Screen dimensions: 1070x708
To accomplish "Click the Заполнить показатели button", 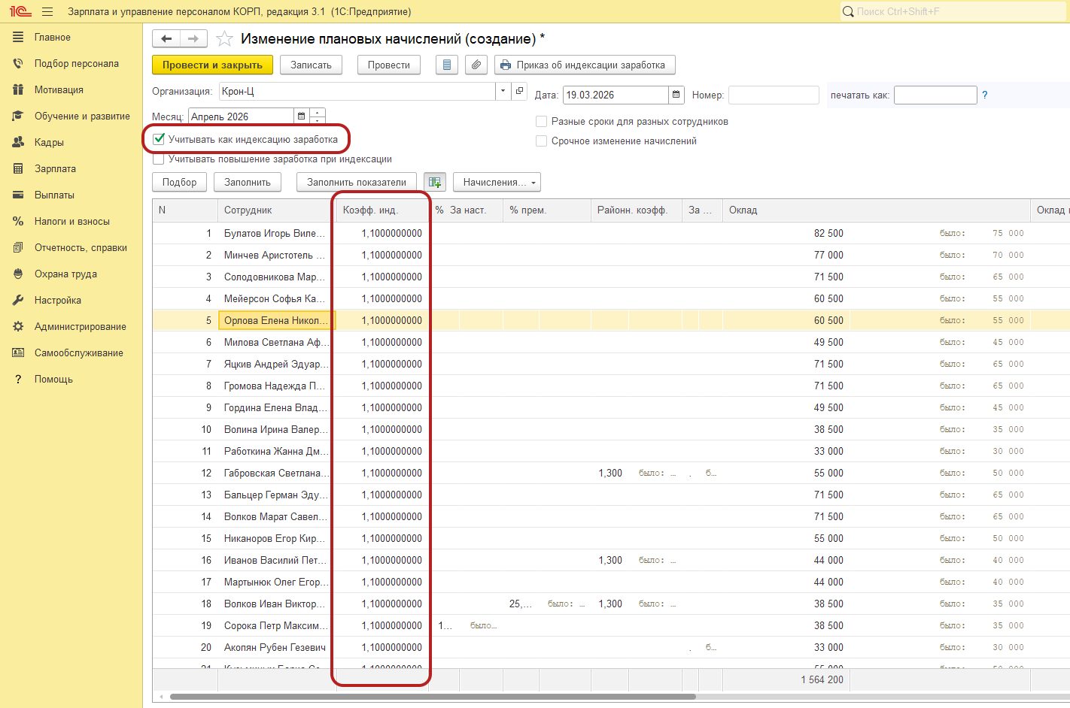I will (356, 182).
